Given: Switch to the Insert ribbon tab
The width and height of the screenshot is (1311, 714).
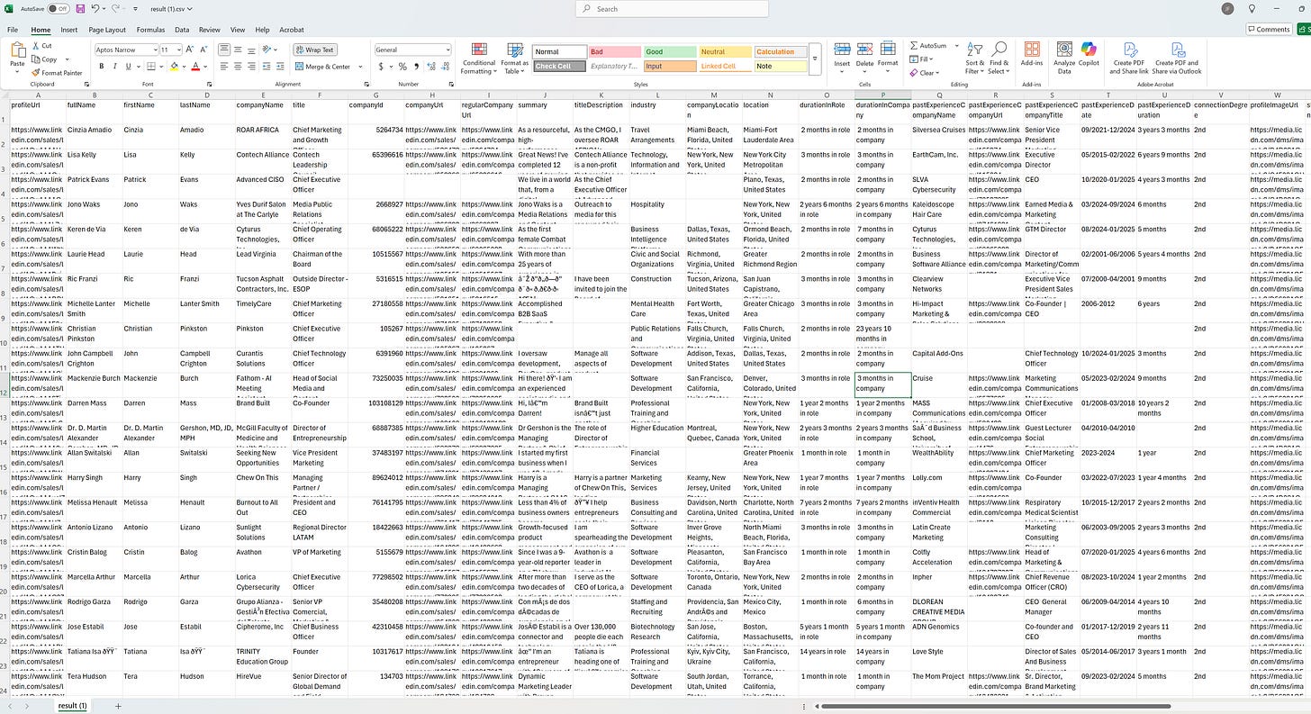Looking at the screenshot, I should pyautogui.click(x=69, y=30).
